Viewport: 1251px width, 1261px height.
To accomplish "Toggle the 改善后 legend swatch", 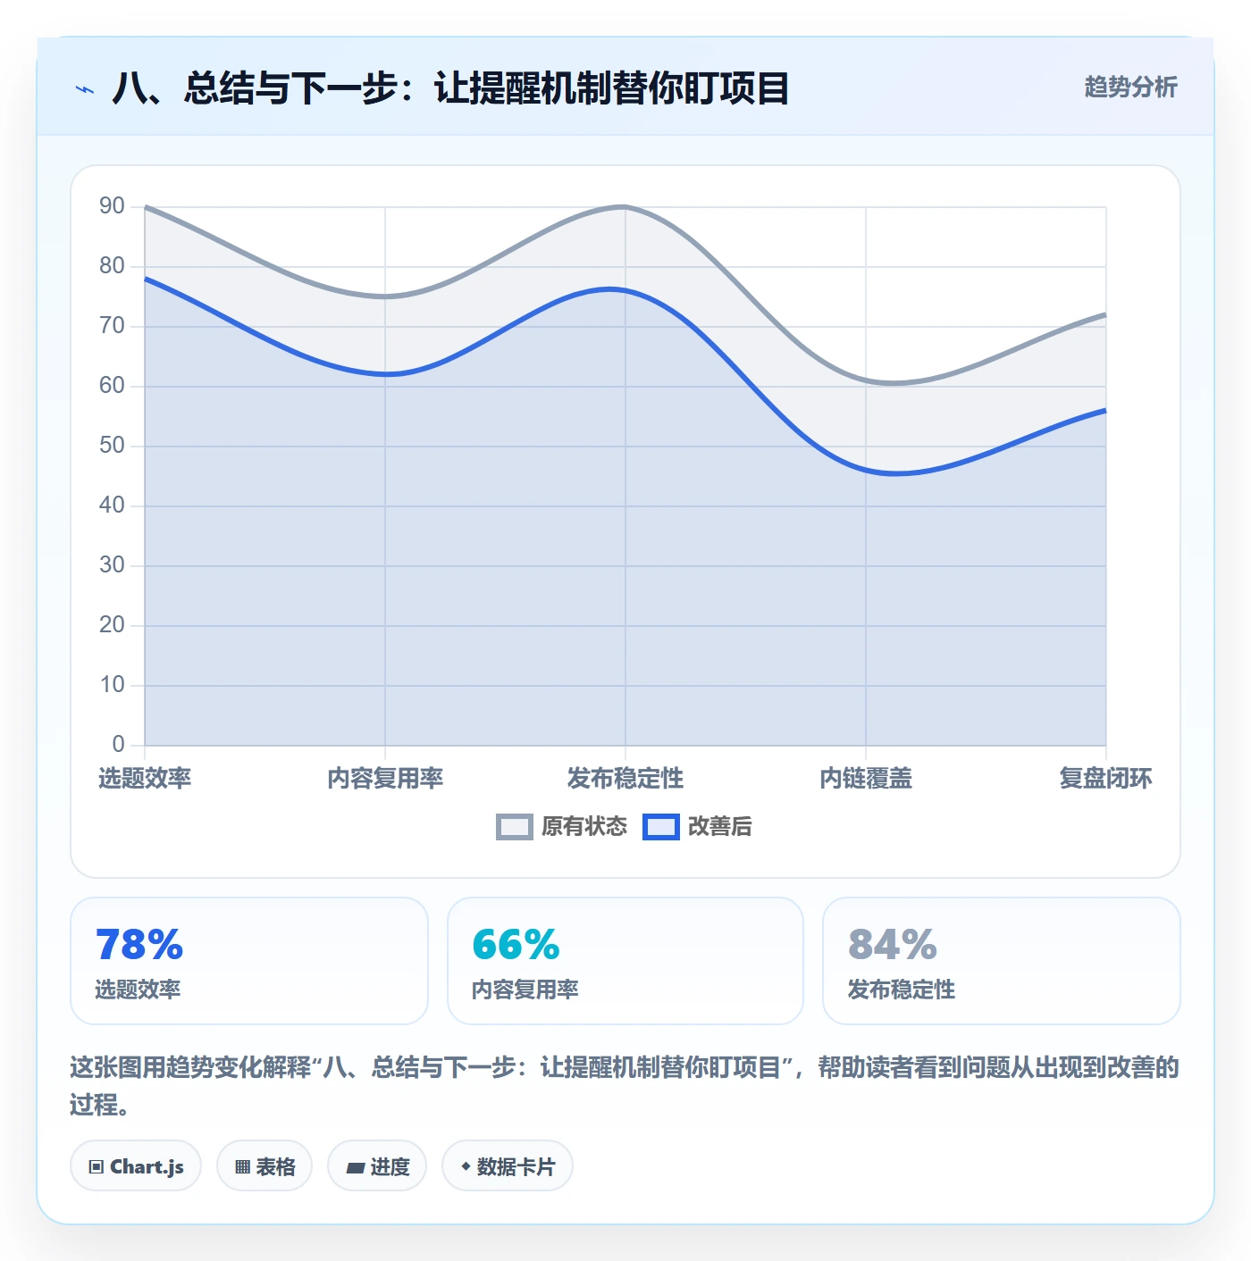I will 661,827.
